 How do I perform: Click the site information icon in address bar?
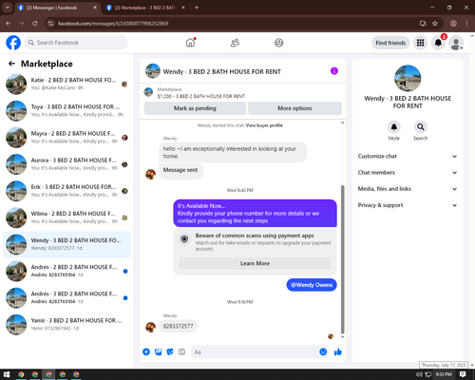click(50, 24)
